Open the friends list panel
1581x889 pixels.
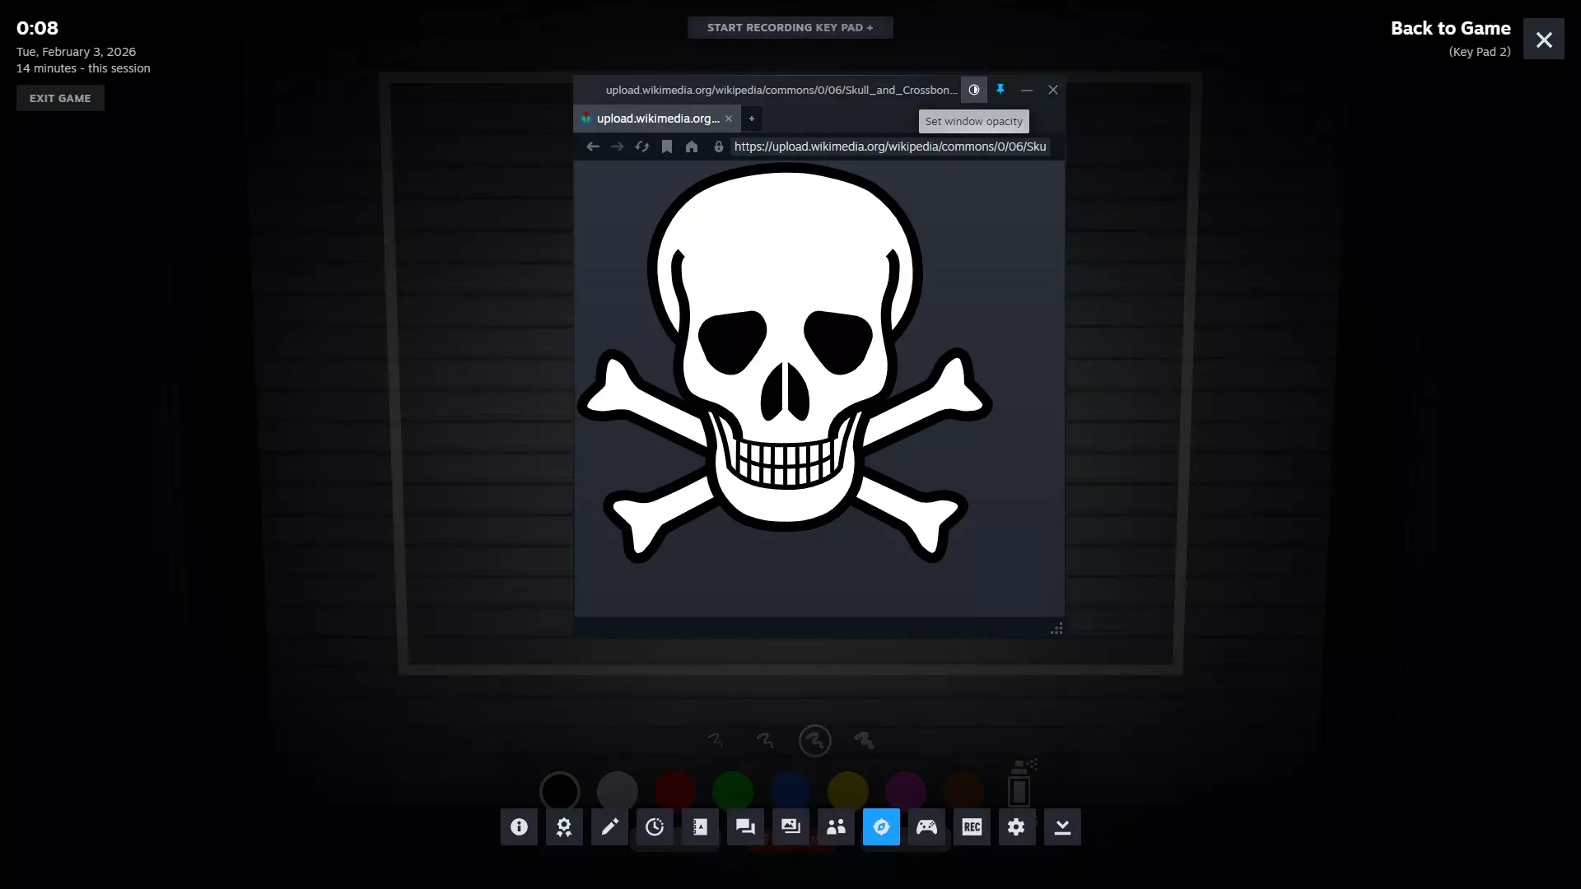click(x=836, y=826)
